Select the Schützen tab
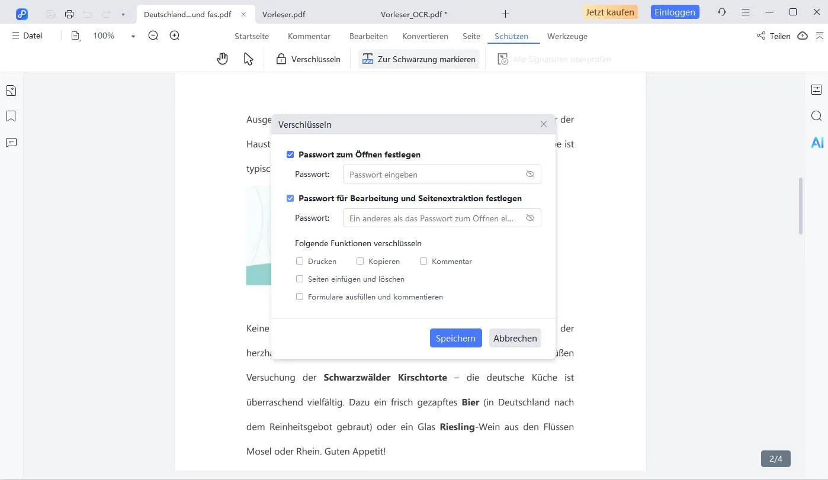Screen dimensions: 828x480 (511, 36)
